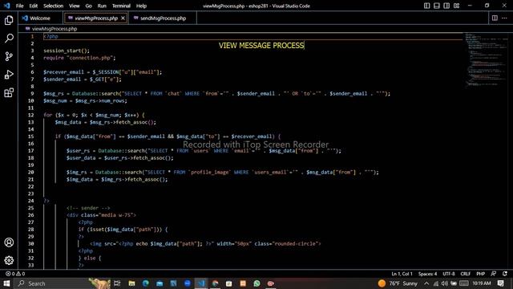Click line number 12 in gutter
513x289 pixels.
(30, 115)
